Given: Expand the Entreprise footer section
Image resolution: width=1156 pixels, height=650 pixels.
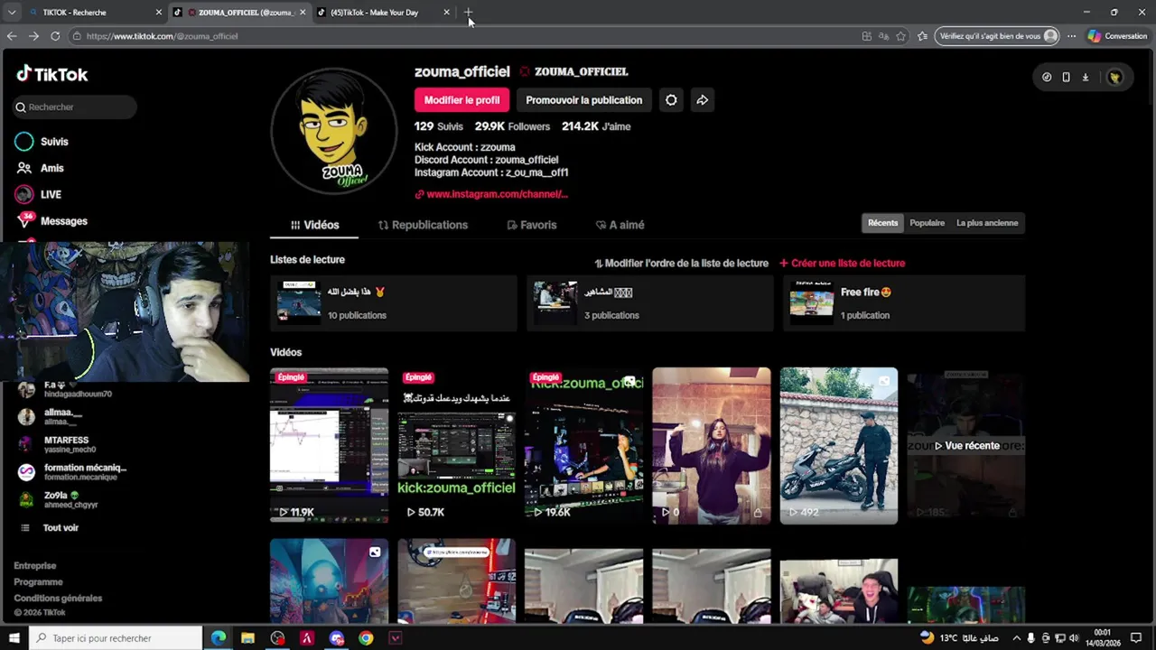Looking at the screenshot, I should (35, 566).
